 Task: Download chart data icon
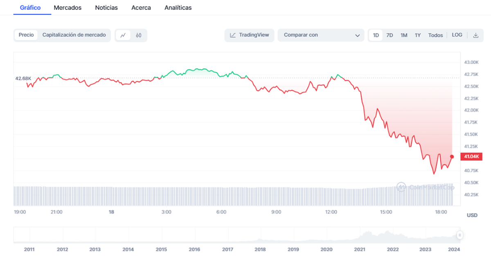coord(476,35)
